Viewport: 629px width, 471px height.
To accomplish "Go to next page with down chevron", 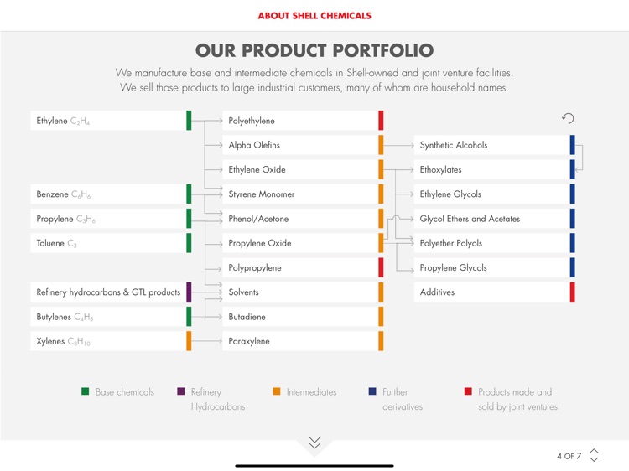I will point(594,460).
